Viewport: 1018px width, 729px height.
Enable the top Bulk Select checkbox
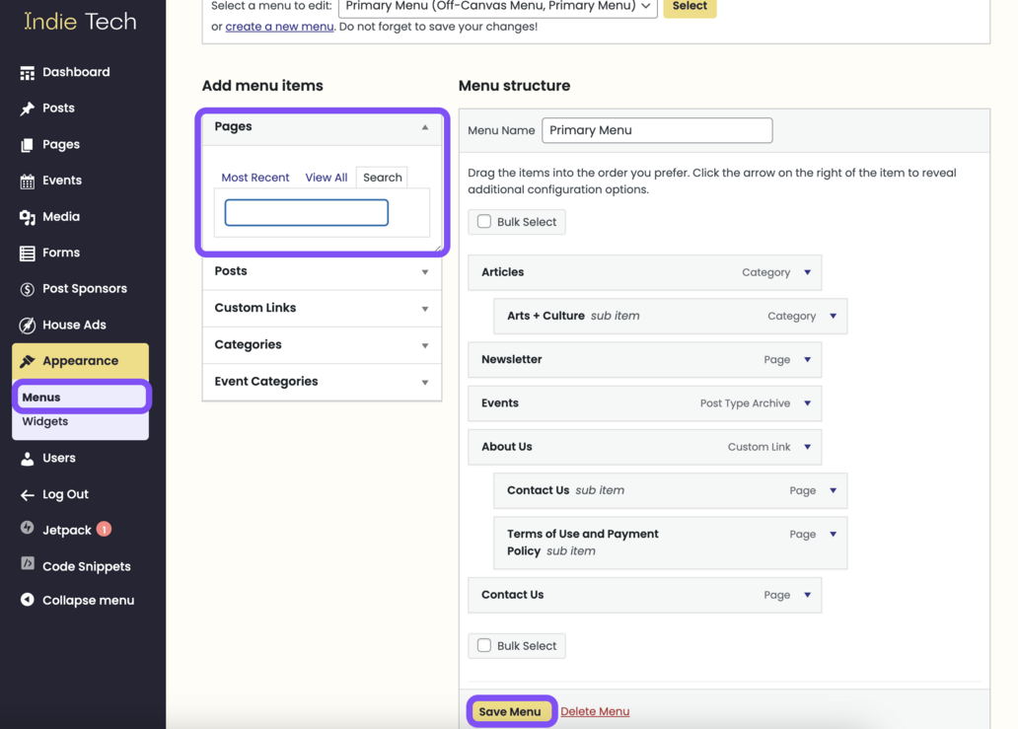[x=483, y=221]
